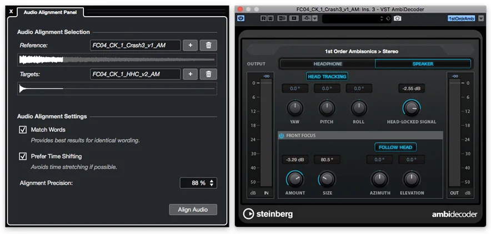This screenshot has width=491, height=234.
Task: Click the ambidecoder logo text
Action: click(455, 215)
